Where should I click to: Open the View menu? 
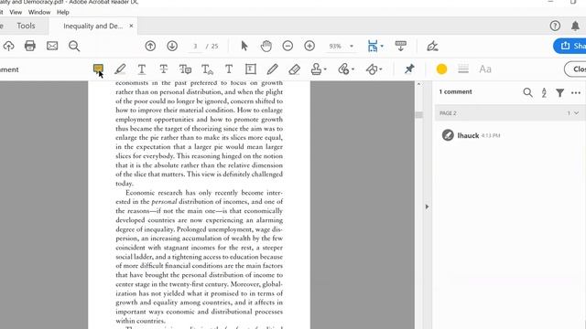tap(16, 12)
